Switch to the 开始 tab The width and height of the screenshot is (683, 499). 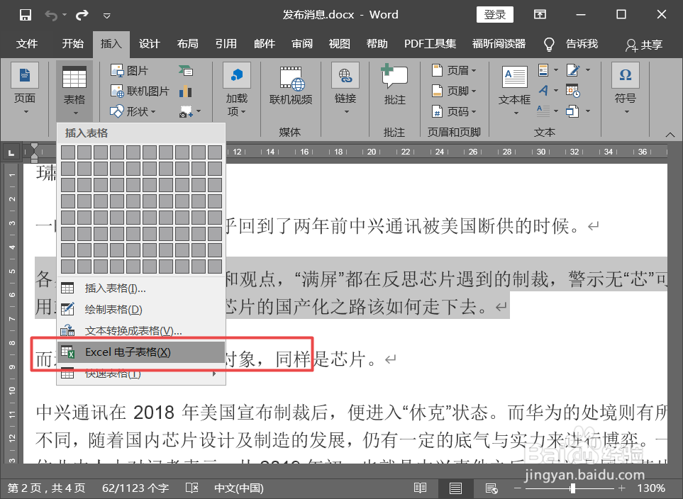coord(73,43)
